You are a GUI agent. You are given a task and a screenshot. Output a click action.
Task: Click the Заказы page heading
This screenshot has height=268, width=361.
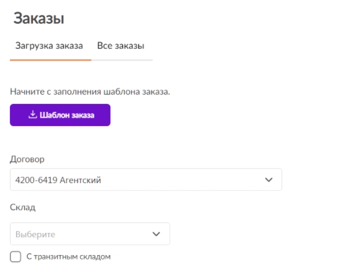pos(39,18)
